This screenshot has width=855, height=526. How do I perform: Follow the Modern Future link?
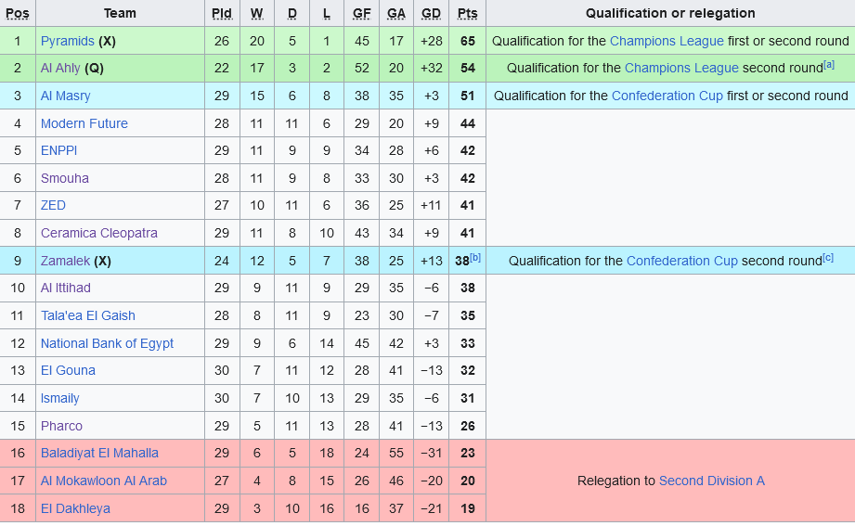pos(84,123)
